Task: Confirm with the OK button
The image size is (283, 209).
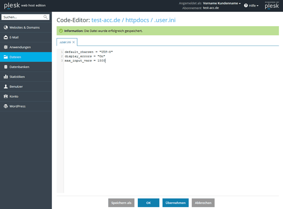Action: coord(148,203)
